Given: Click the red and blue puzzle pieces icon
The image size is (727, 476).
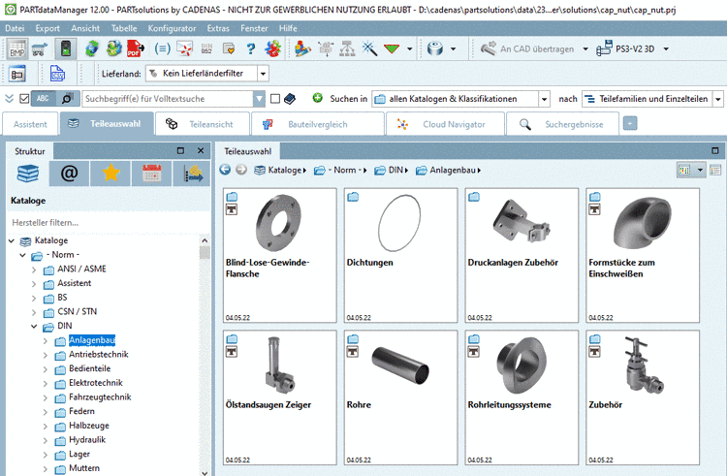Looking at the screenshot, I should click(x=273, y=48).
